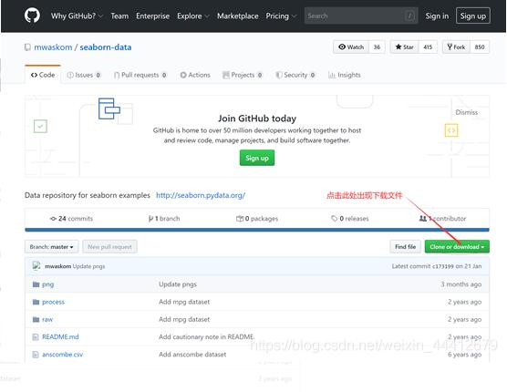Click the Find file button

(x=405, y=247)
